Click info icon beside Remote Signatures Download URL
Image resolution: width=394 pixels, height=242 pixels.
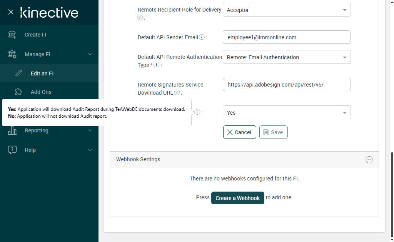pyautogui.click(x=177, y=93)
